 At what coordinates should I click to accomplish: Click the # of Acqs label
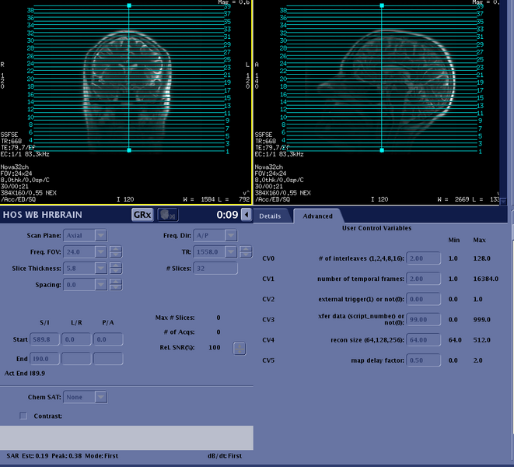pyautogui.click(x=179, y=332)
